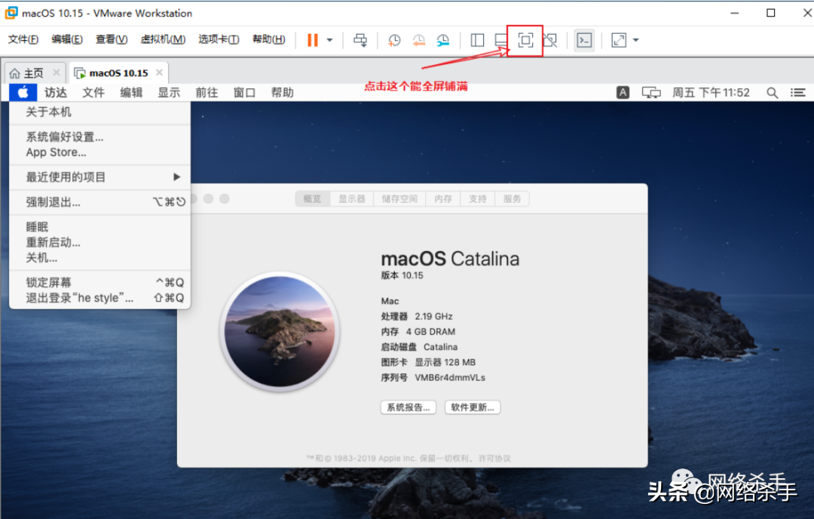Select 重新启动... in Apple menu

(99, 243)
